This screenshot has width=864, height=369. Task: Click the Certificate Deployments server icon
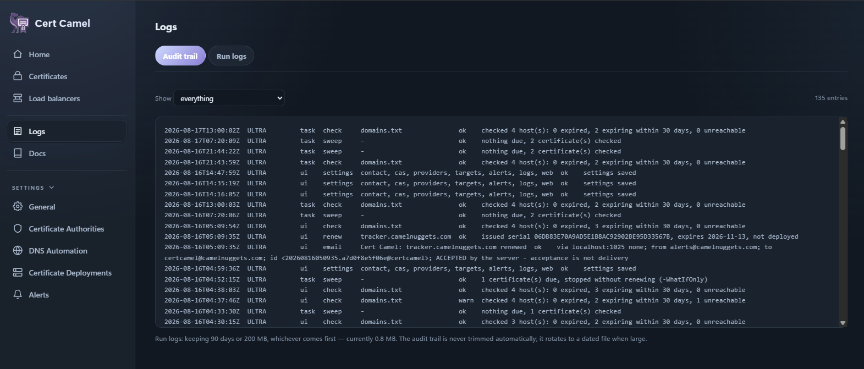point(18,272)
